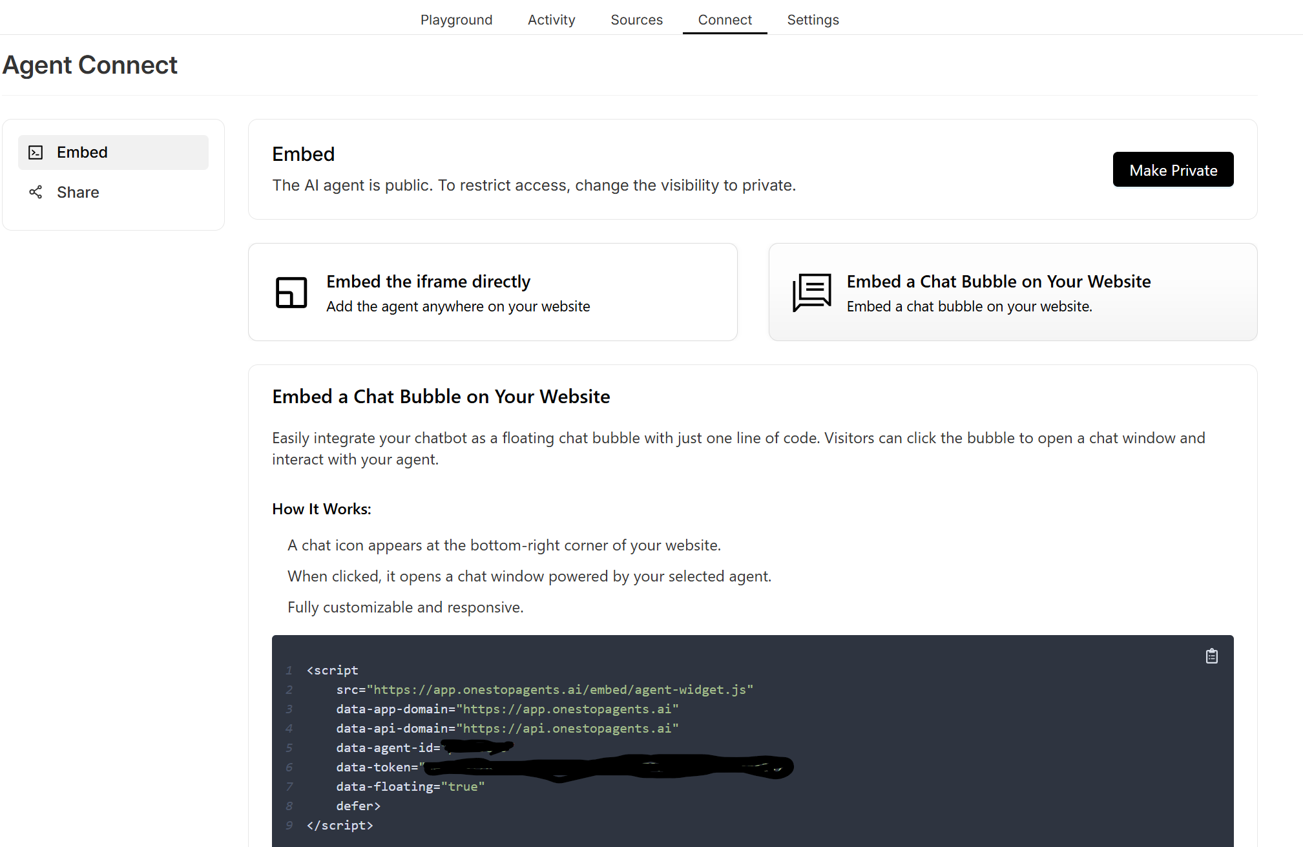
Task: Go to the Sources tab
Action: [x=636, y=19]
